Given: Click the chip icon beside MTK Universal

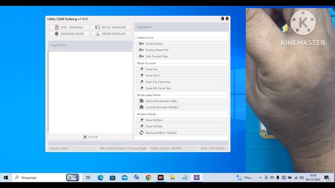Looking at the screenshot, I should click(57, 27).
